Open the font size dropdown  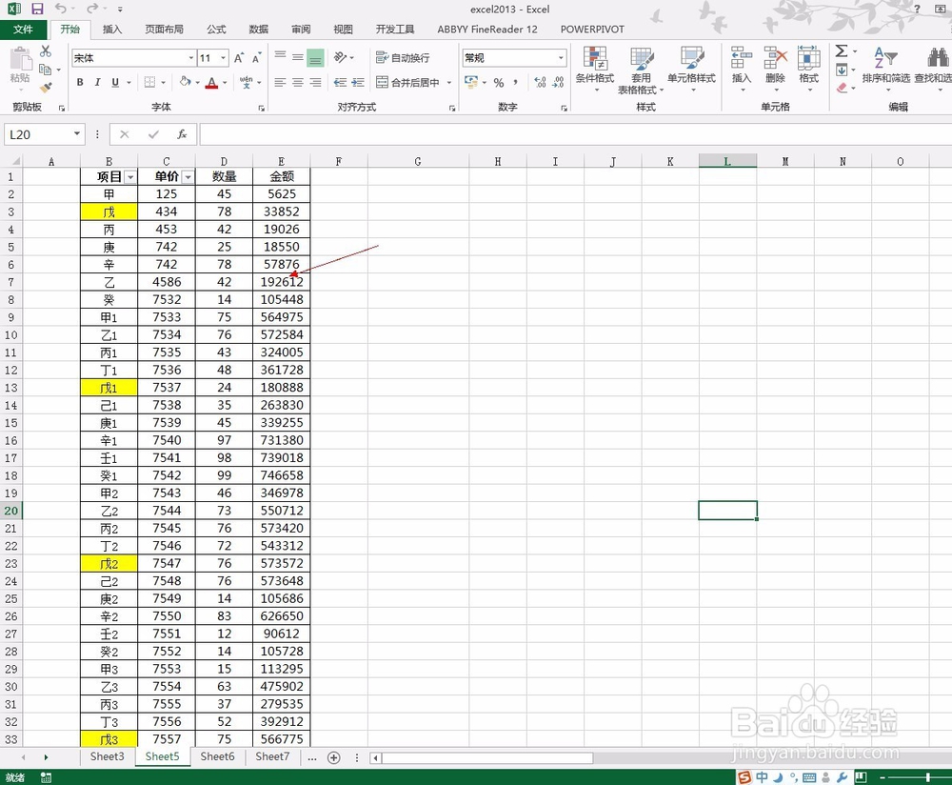coord(221,58)
